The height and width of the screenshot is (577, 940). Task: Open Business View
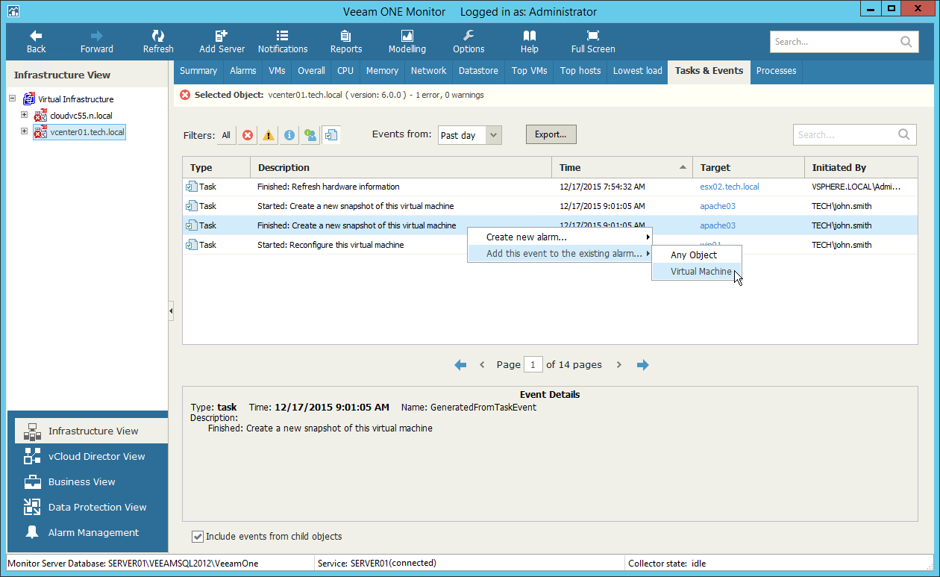pos(91,481)
